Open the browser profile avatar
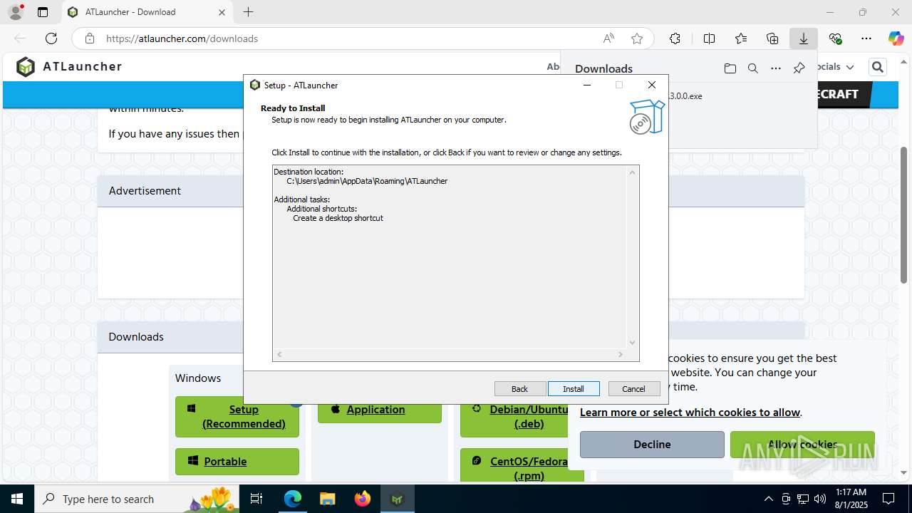This screenshot has height=513, width=912. click(15, 12)
